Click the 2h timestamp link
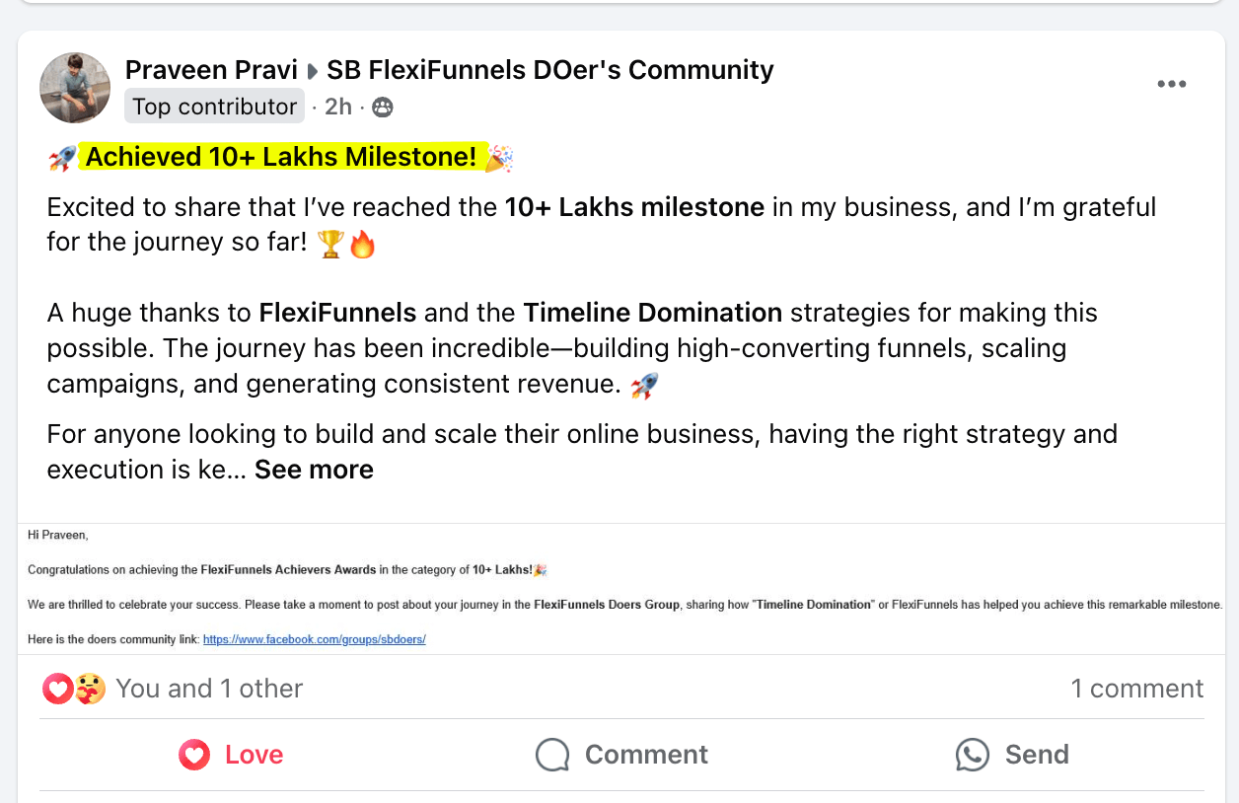The image size is (1239, 803). coord(337,107)
